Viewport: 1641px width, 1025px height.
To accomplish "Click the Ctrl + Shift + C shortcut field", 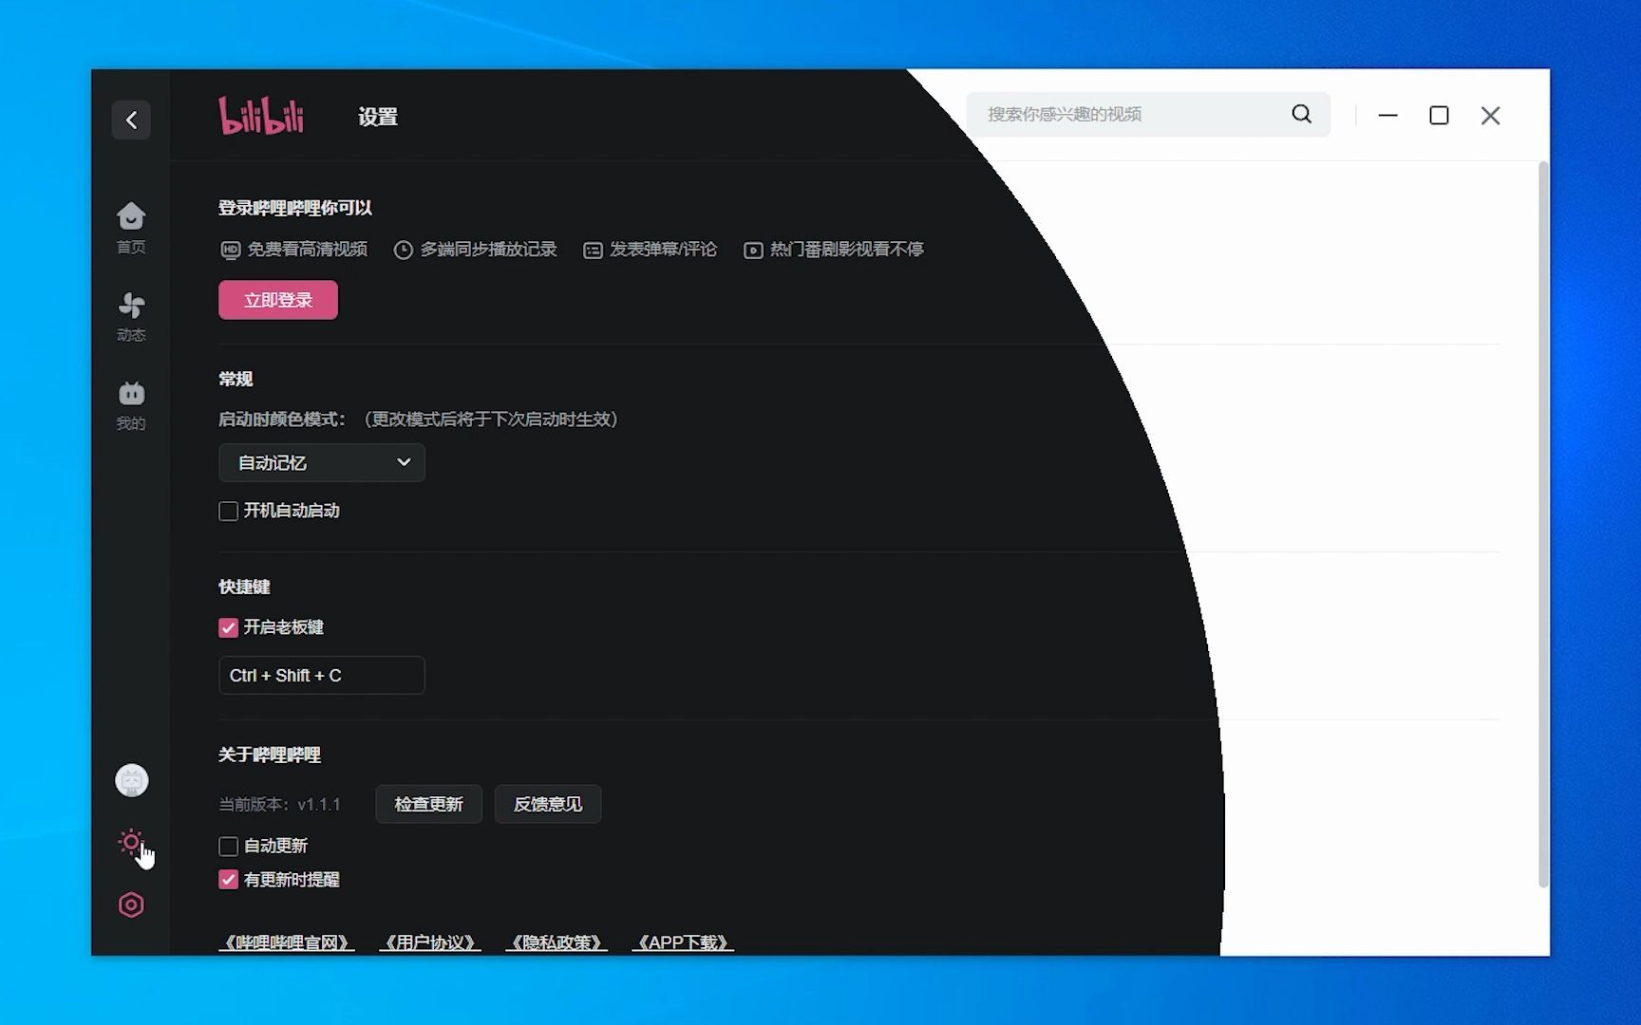I will 322,675.
